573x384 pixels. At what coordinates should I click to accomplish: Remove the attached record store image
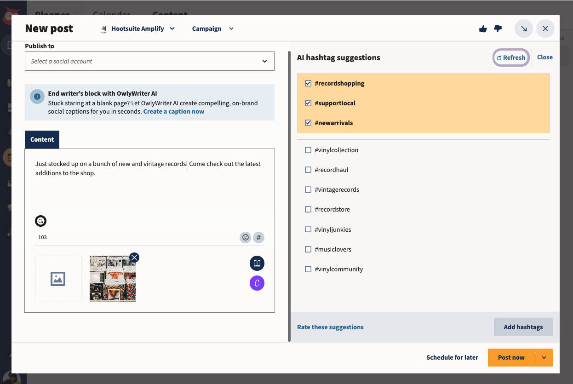[134, 258]
